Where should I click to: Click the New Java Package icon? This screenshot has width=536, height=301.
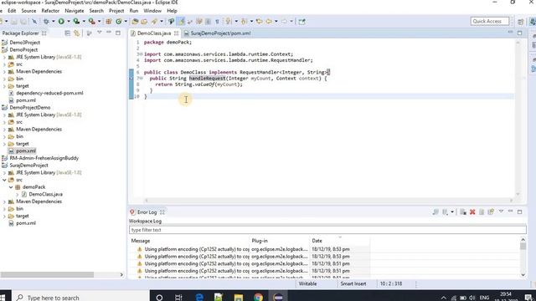(x=108, y=22)
